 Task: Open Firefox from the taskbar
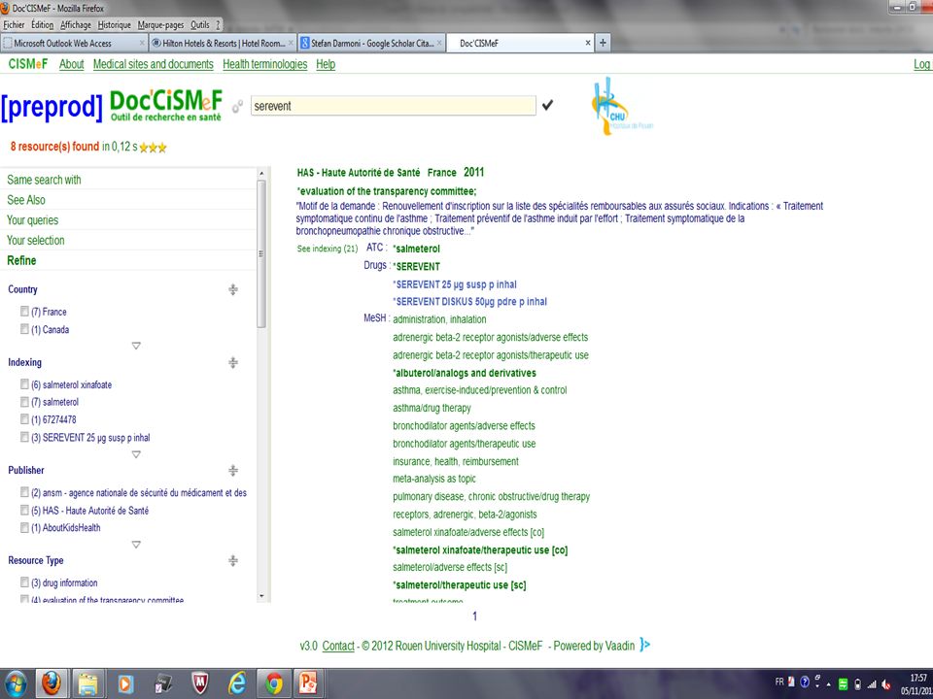pos(52,684)
